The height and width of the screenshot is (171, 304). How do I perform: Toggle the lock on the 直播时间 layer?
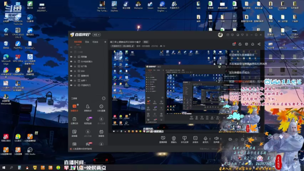click(75, 76)
